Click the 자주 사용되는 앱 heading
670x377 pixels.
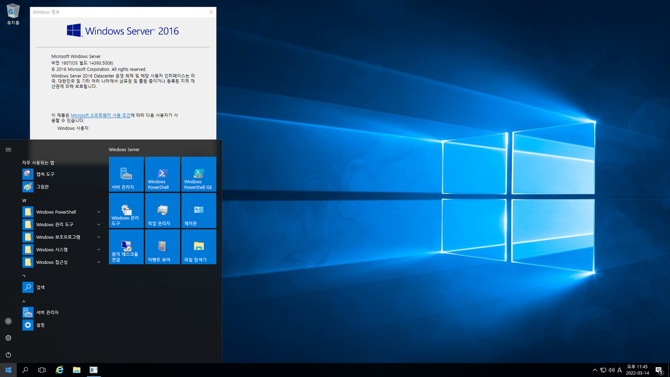coord(38,162)
